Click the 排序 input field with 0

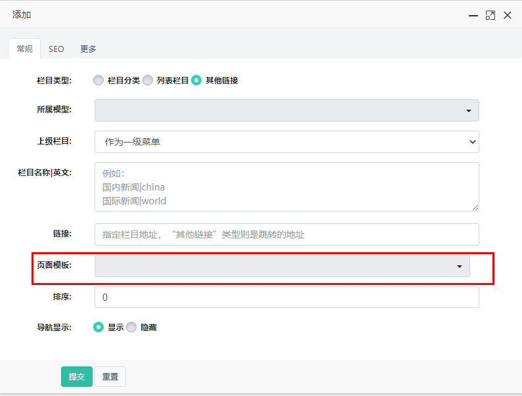click(x=287, y=297)
